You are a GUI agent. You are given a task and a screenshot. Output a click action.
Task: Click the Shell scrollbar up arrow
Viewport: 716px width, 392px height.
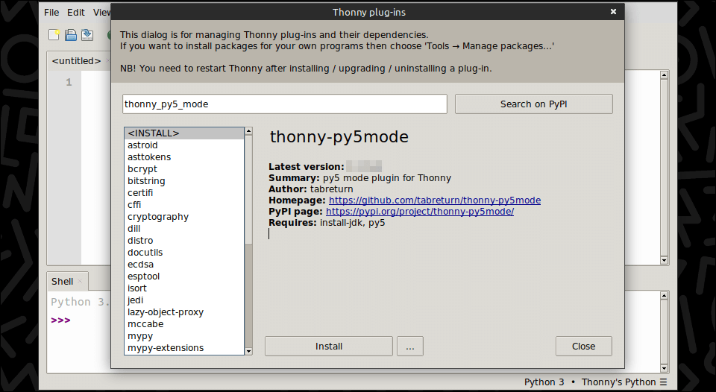[664, 296]
